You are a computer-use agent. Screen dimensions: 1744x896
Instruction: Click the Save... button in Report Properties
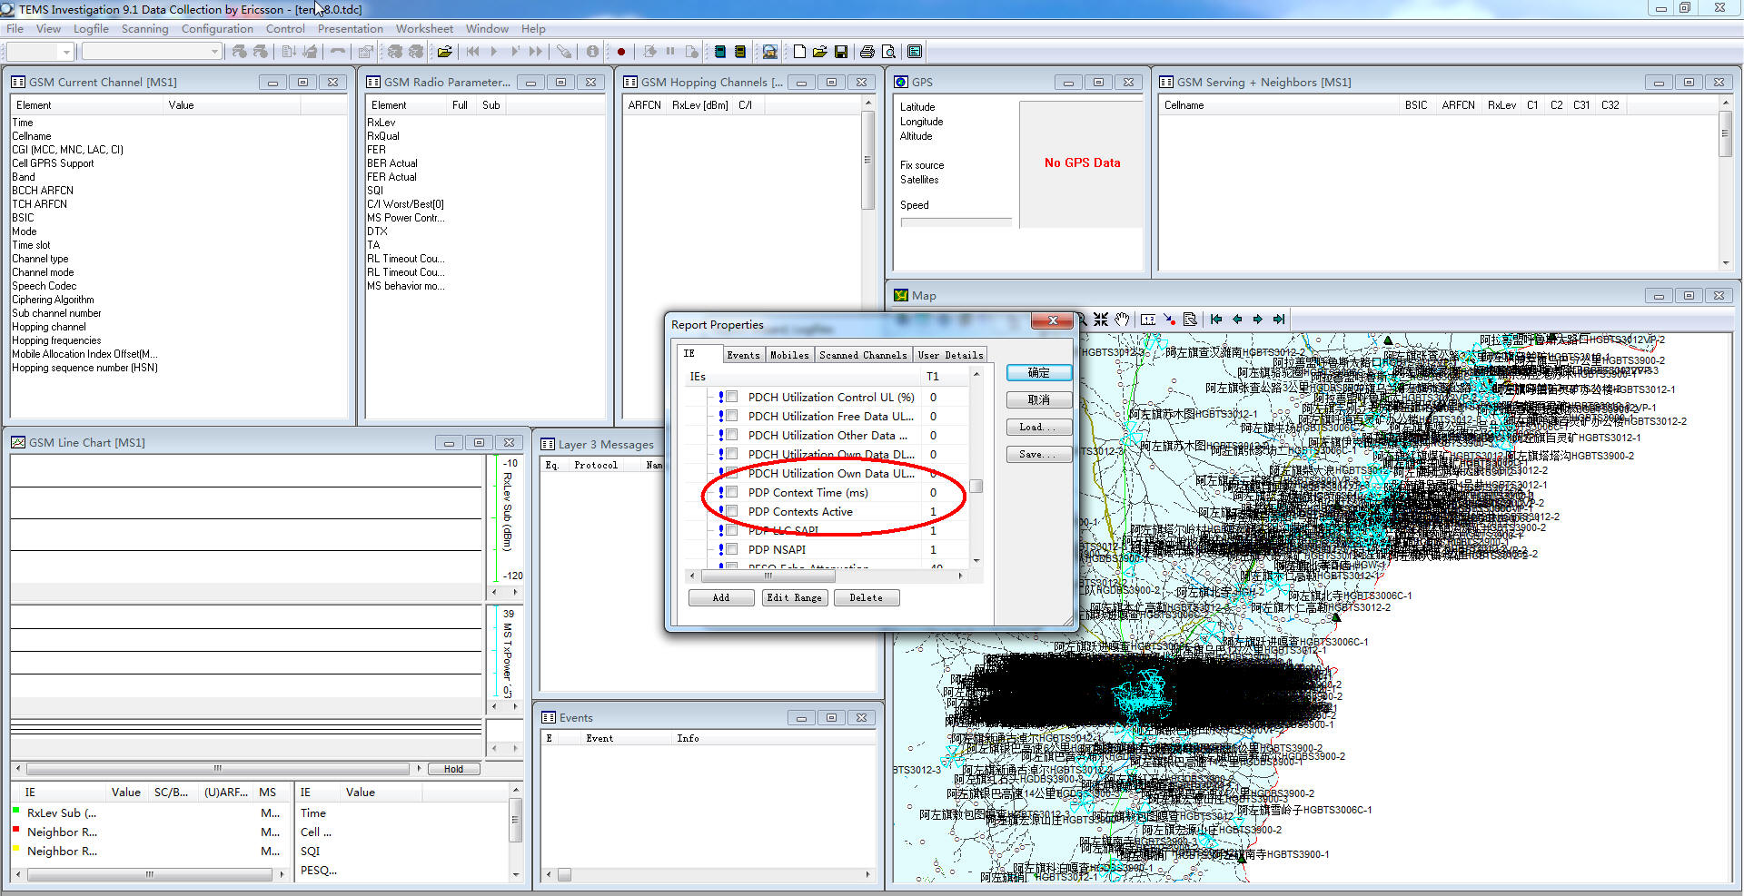pos(1039,454)
